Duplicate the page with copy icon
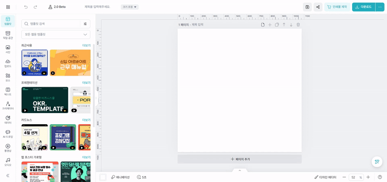The image size is (387, 182). 277,25
